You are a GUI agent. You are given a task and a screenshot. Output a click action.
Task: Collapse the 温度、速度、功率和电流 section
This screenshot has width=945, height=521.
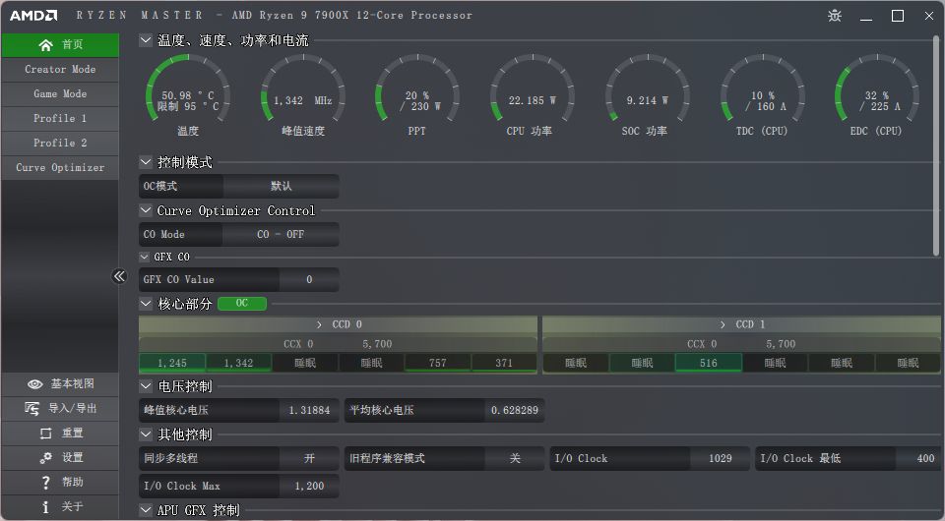[x=146, y=40]
